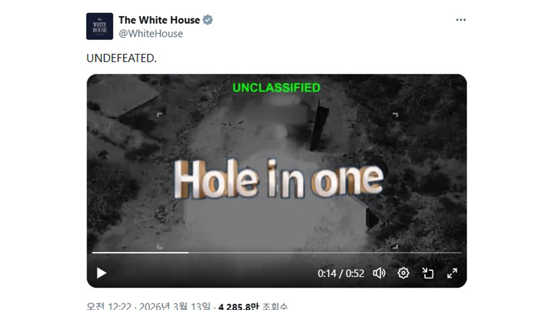The image size is (551, 310).
Task: Click the UNCLASSIFIED label in video
Action: pyautogui.click(x=276, y=88)
